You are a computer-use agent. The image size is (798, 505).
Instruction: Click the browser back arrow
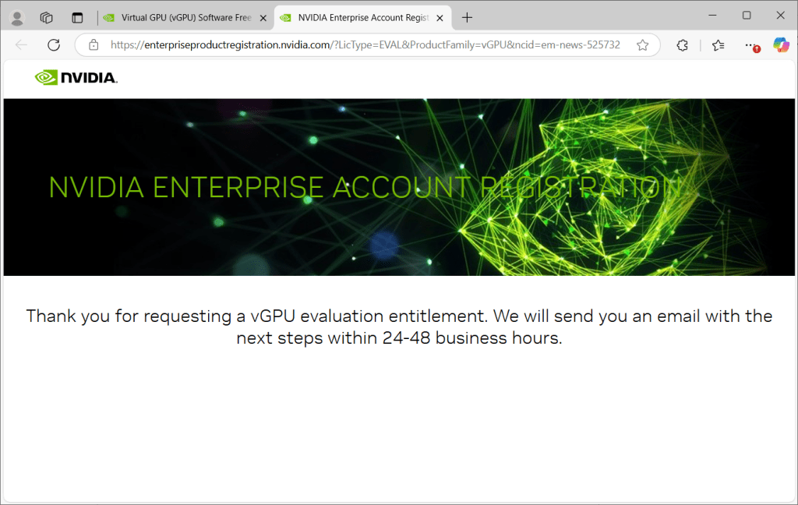21,45
